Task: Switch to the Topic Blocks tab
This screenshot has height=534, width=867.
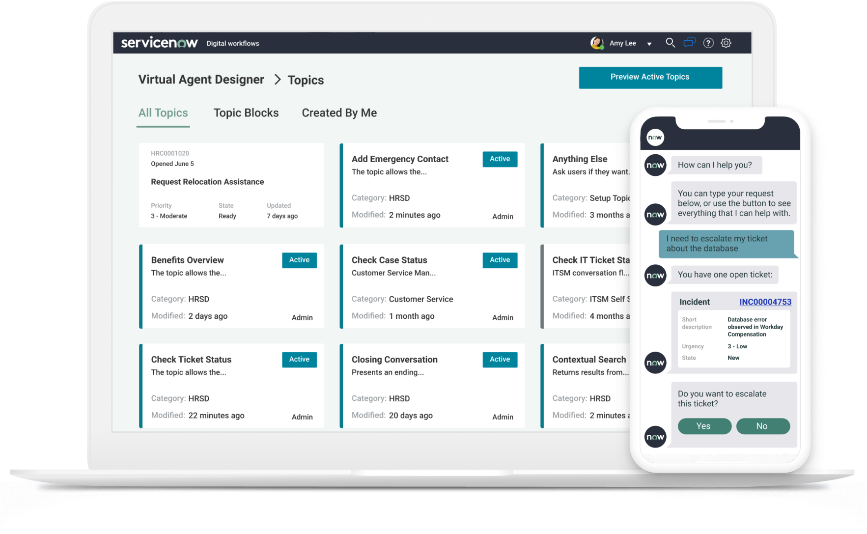Action: [246, 113]
